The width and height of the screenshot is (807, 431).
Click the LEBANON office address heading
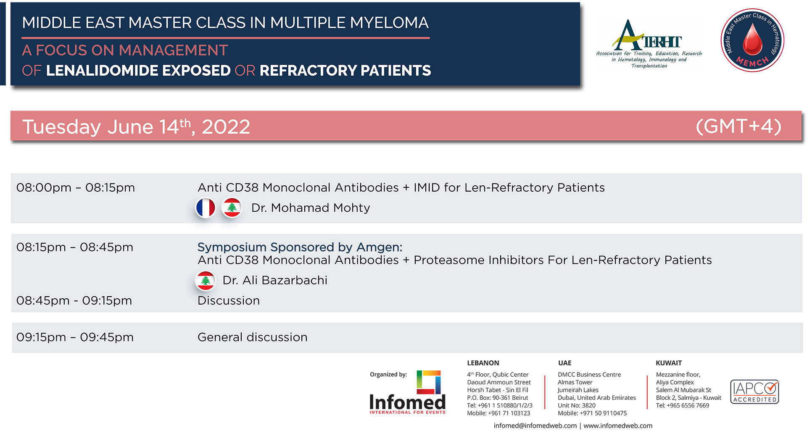[483, 363]
